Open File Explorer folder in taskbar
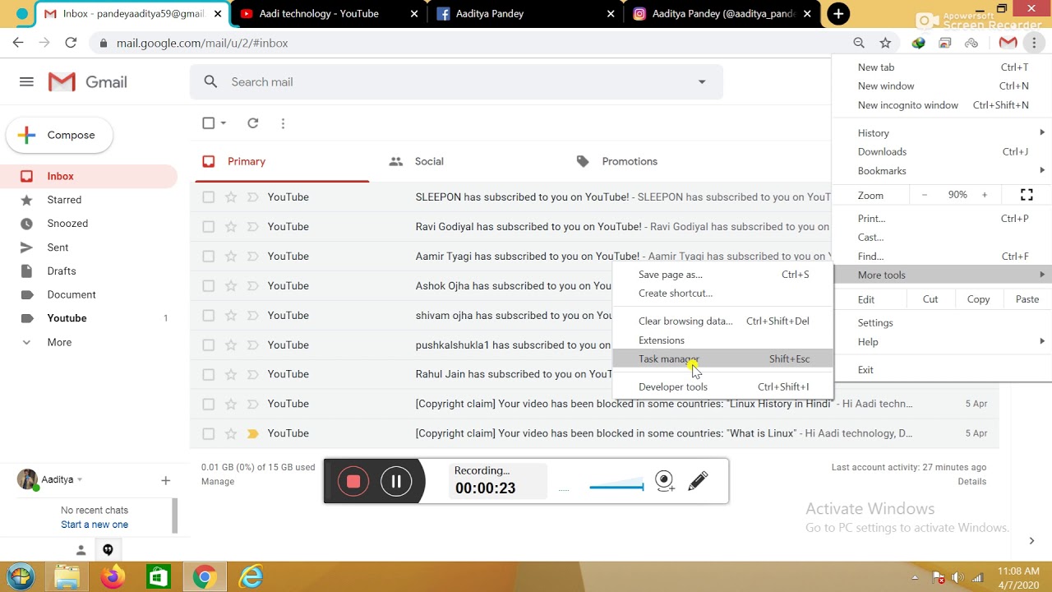Viewport: 1052px width, 592px height. pyautogui.click(x=67, y=577)
